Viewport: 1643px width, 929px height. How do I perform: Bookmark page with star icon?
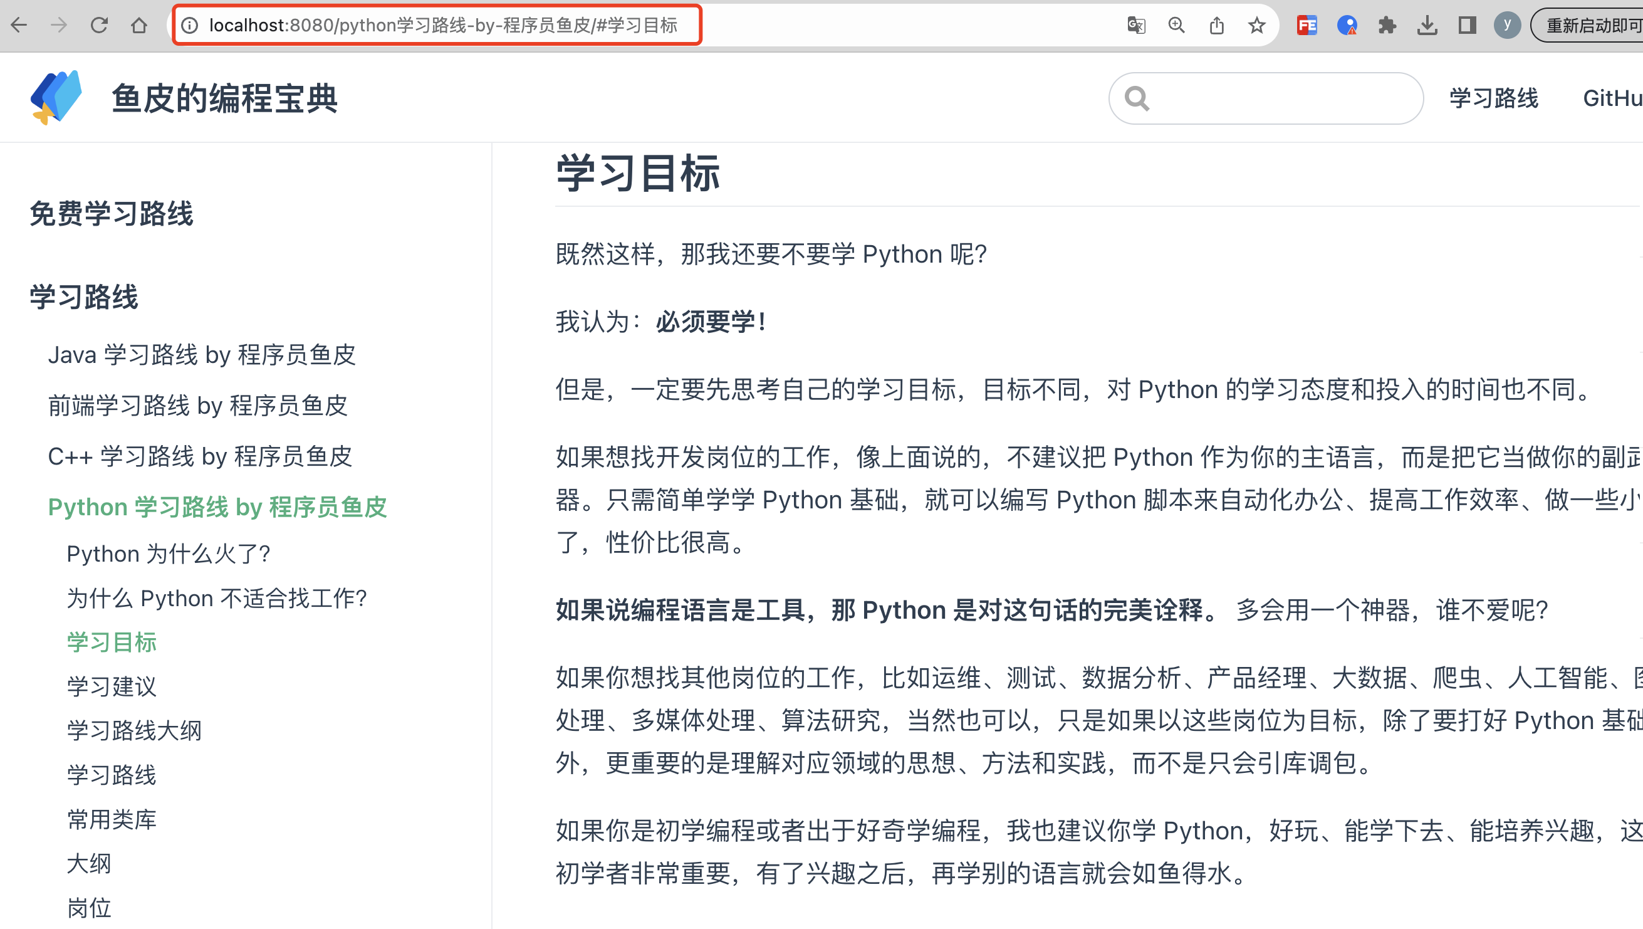coord(1256,26)
